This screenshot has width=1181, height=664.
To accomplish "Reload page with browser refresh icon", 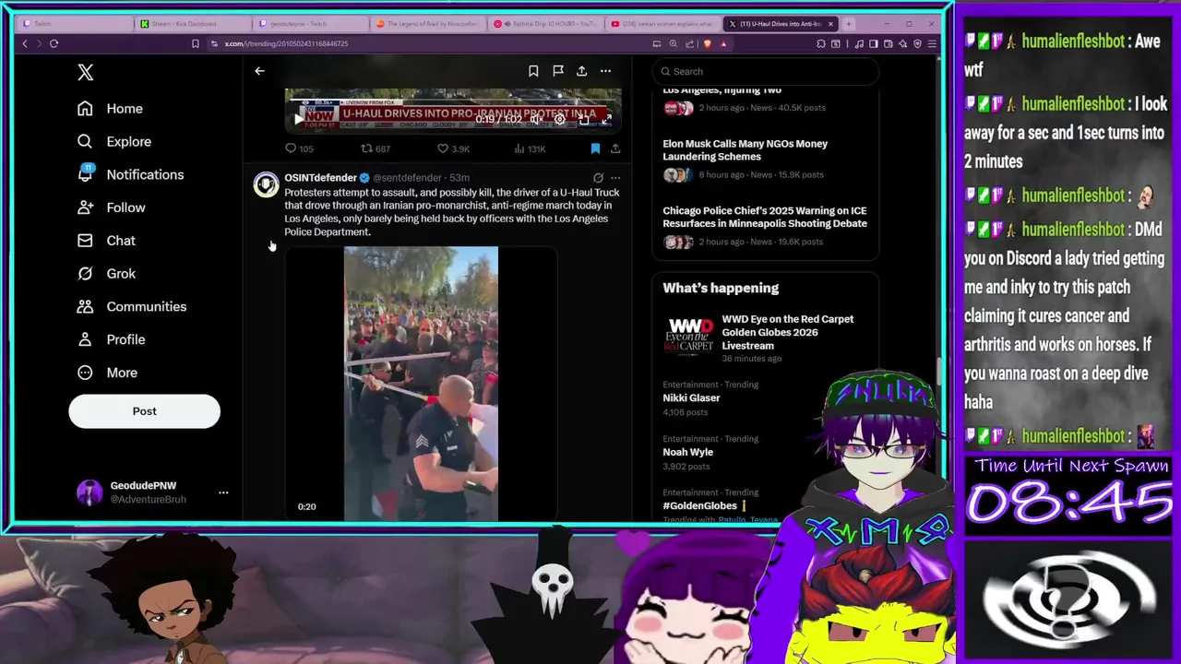I will (54, 43).
